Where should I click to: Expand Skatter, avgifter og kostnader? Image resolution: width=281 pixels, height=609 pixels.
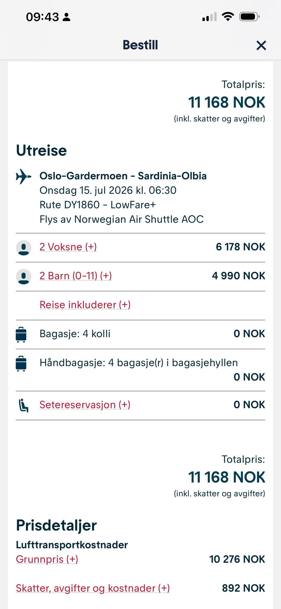pos(92,588)
